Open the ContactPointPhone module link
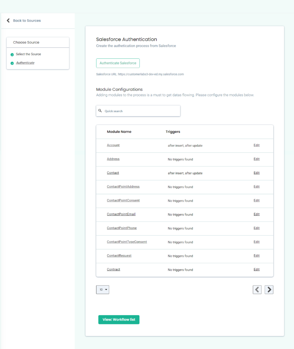 pos(122,228)
